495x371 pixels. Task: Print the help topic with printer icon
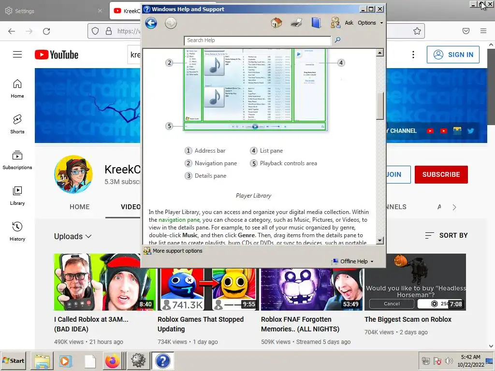296,23
